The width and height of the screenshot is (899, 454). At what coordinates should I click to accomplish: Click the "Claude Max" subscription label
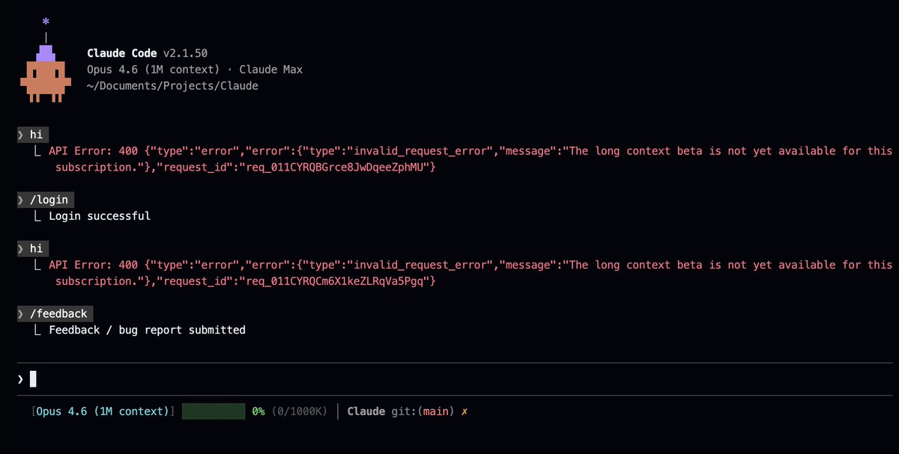[x=271, y=70]
